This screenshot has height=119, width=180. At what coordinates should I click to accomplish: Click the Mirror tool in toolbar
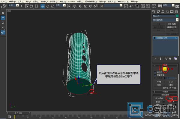126,6
